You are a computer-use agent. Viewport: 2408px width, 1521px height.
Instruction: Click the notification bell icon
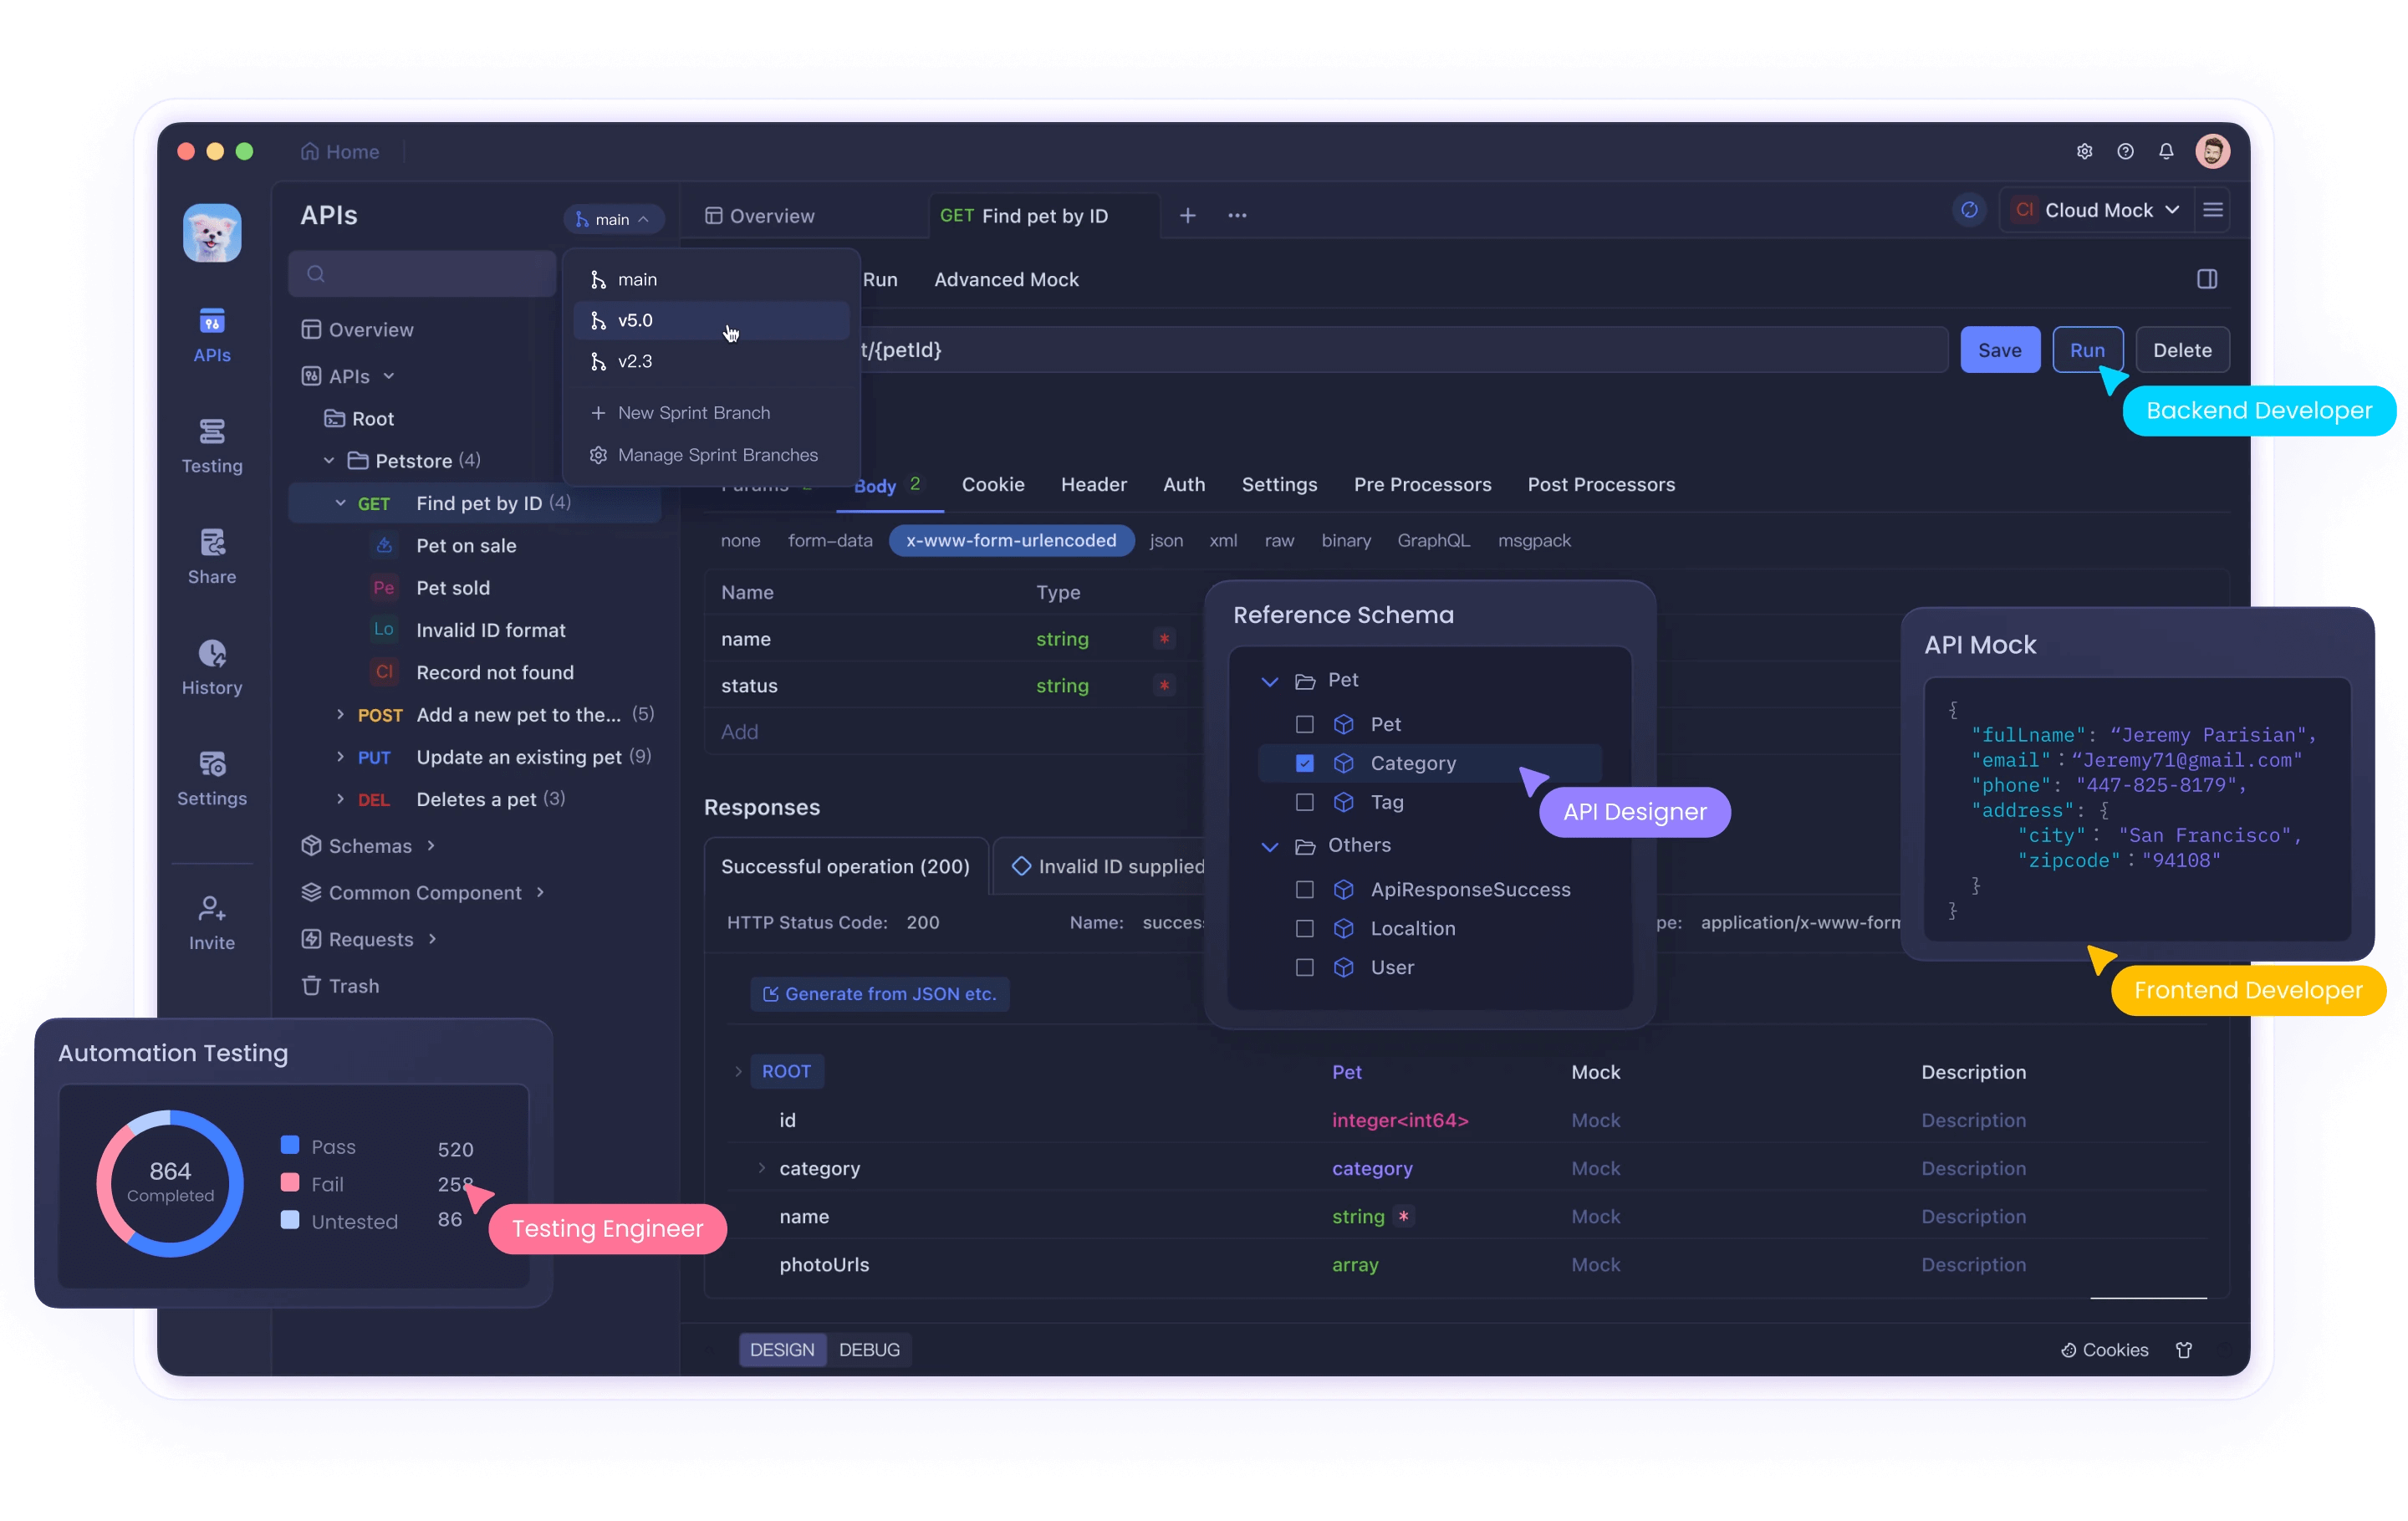pos(2165,151)
